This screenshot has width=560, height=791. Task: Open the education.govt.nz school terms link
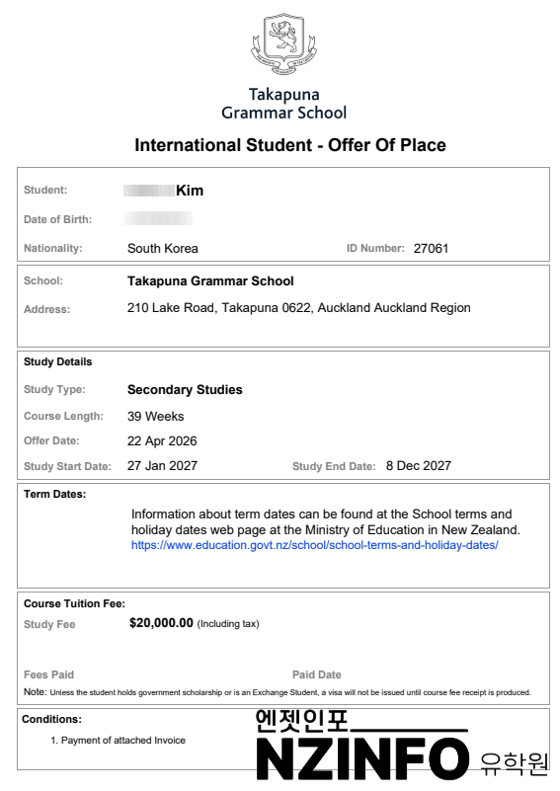point(315,545)
